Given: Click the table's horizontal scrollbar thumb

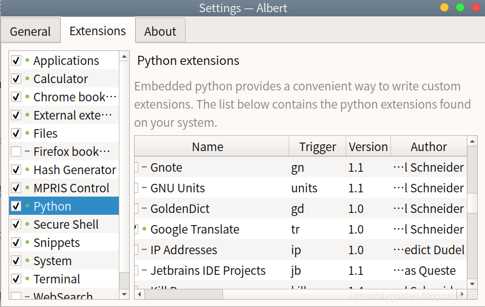Looking at the screenshot, I should click(x=182, y=294).
